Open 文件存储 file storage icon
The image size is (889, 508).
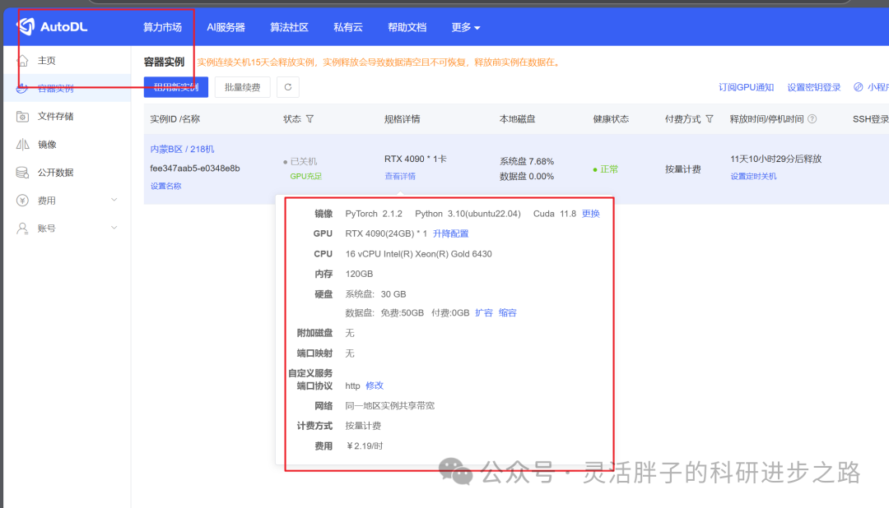point(22,116)
